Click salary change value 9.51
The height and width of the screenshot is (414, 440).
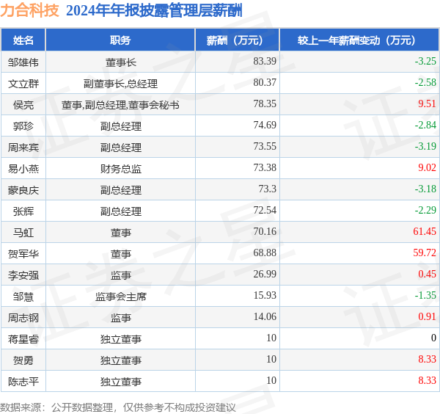[427, 104]
